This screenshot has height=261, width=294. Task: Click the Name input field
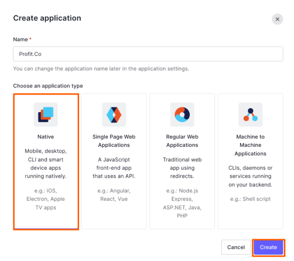click(148, 54)
